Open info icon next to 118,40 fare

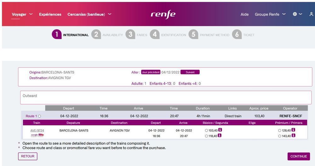tap(220, 136)
